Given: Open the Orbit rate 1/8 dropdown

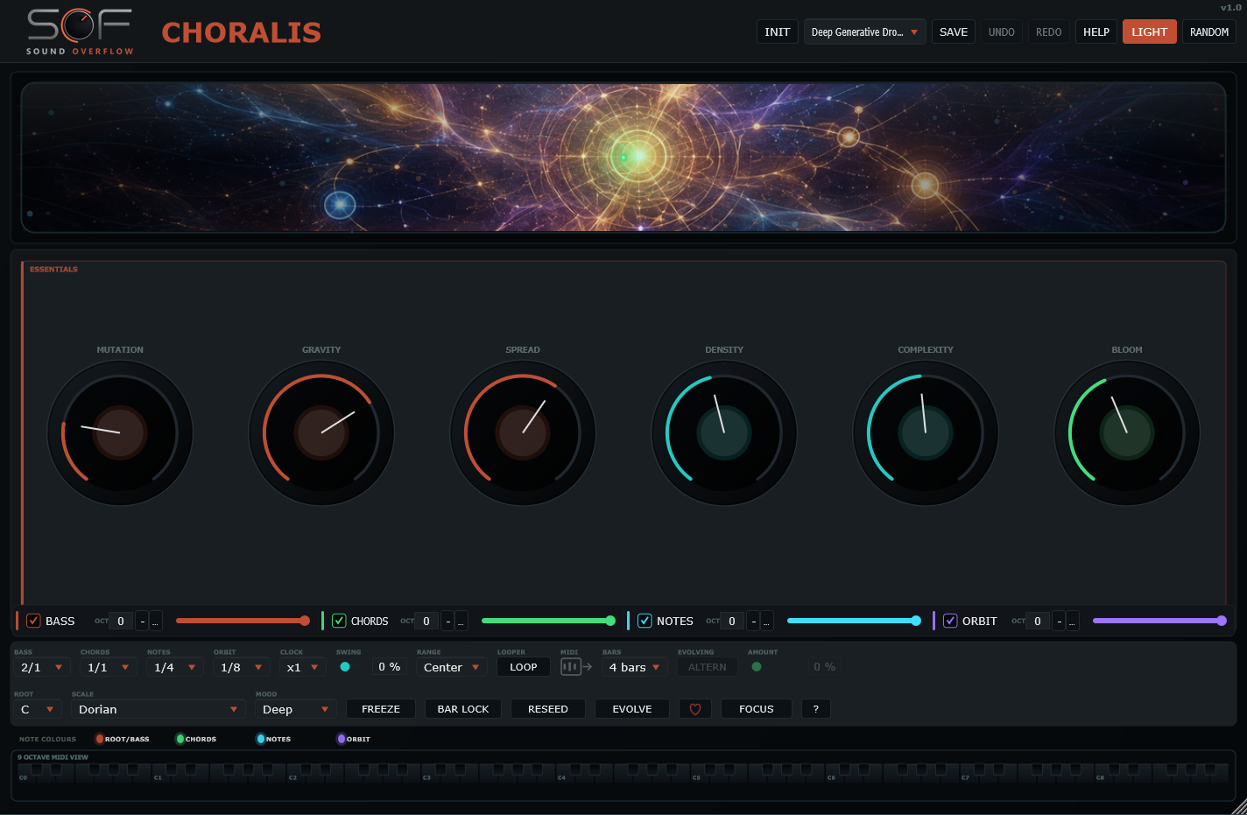Looking at the screenshot, I should (242, 667).
